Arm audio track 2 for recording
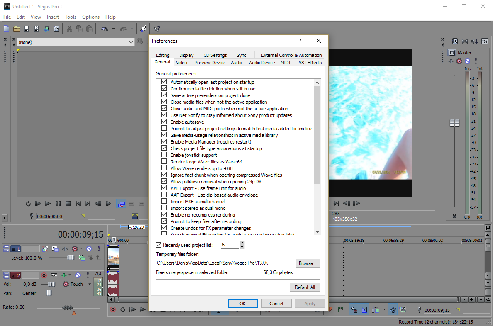This screenshot has width=493, height=326. click(x=44, y=275)
